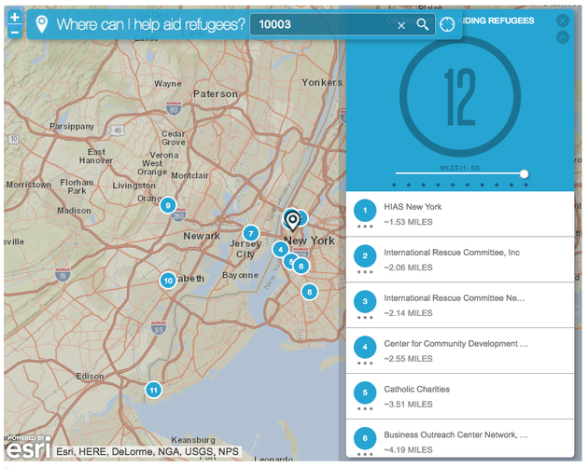The image size is (588, 468).
Task: Adjust the miles radius slider handle
Action: 524,173
